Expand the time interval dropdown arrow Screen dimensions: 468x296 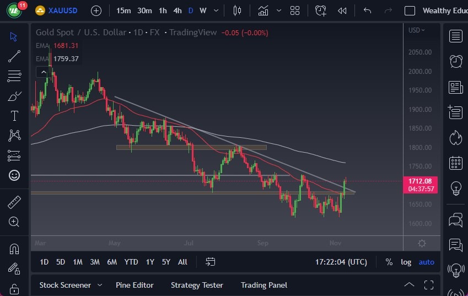click(x=216, y=10)
